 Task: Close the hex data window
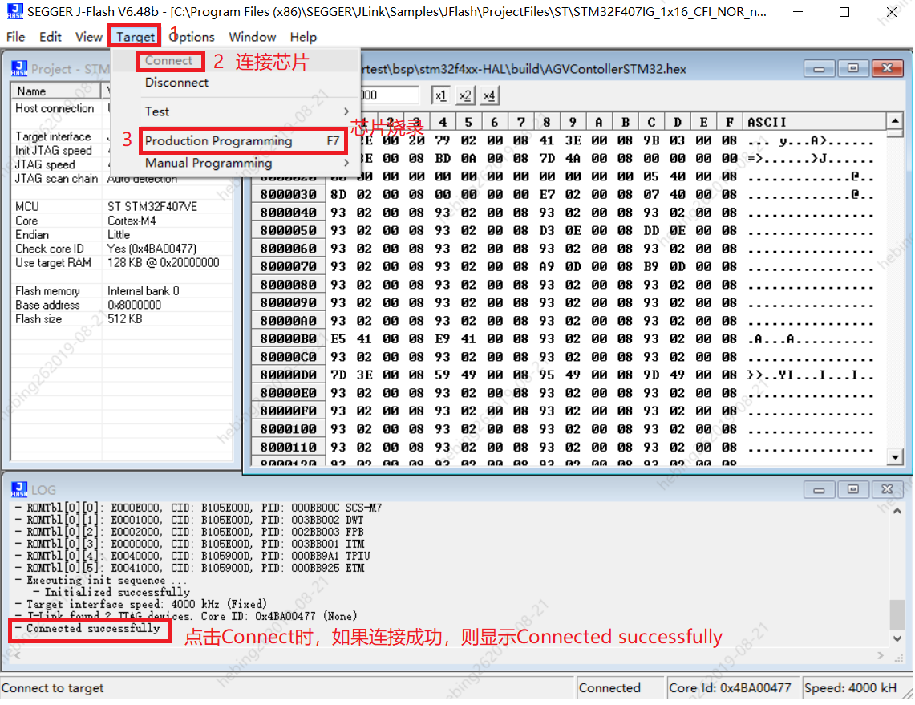pyautogui.click(x=887, y=68)
